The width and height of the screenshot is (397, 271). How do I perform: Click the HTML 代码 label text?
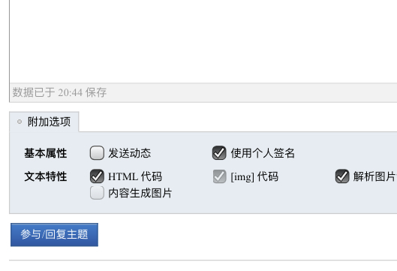click(x=135, y=176)
